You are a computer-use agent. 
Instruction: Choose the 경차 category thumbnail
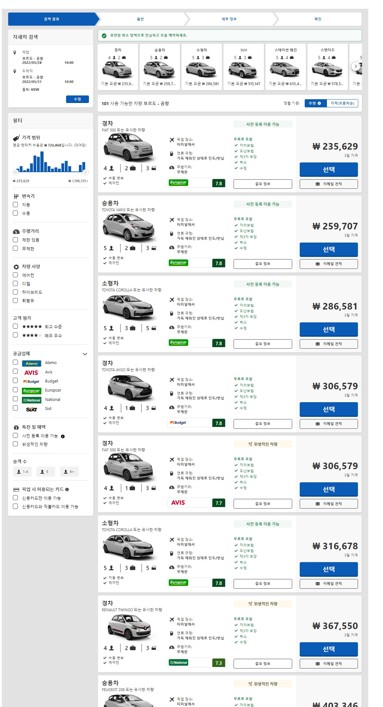tap(118, 67)
